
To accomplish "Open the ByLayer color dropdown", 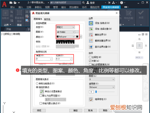I will tap(65, 37).
